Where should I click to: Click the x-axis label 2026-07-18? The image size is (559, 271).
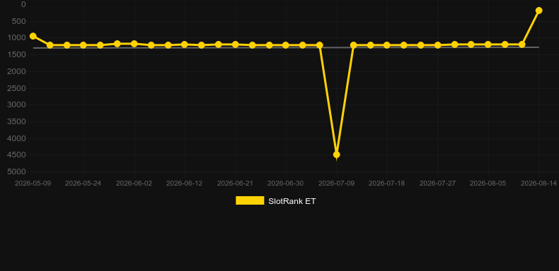(387, 183)
